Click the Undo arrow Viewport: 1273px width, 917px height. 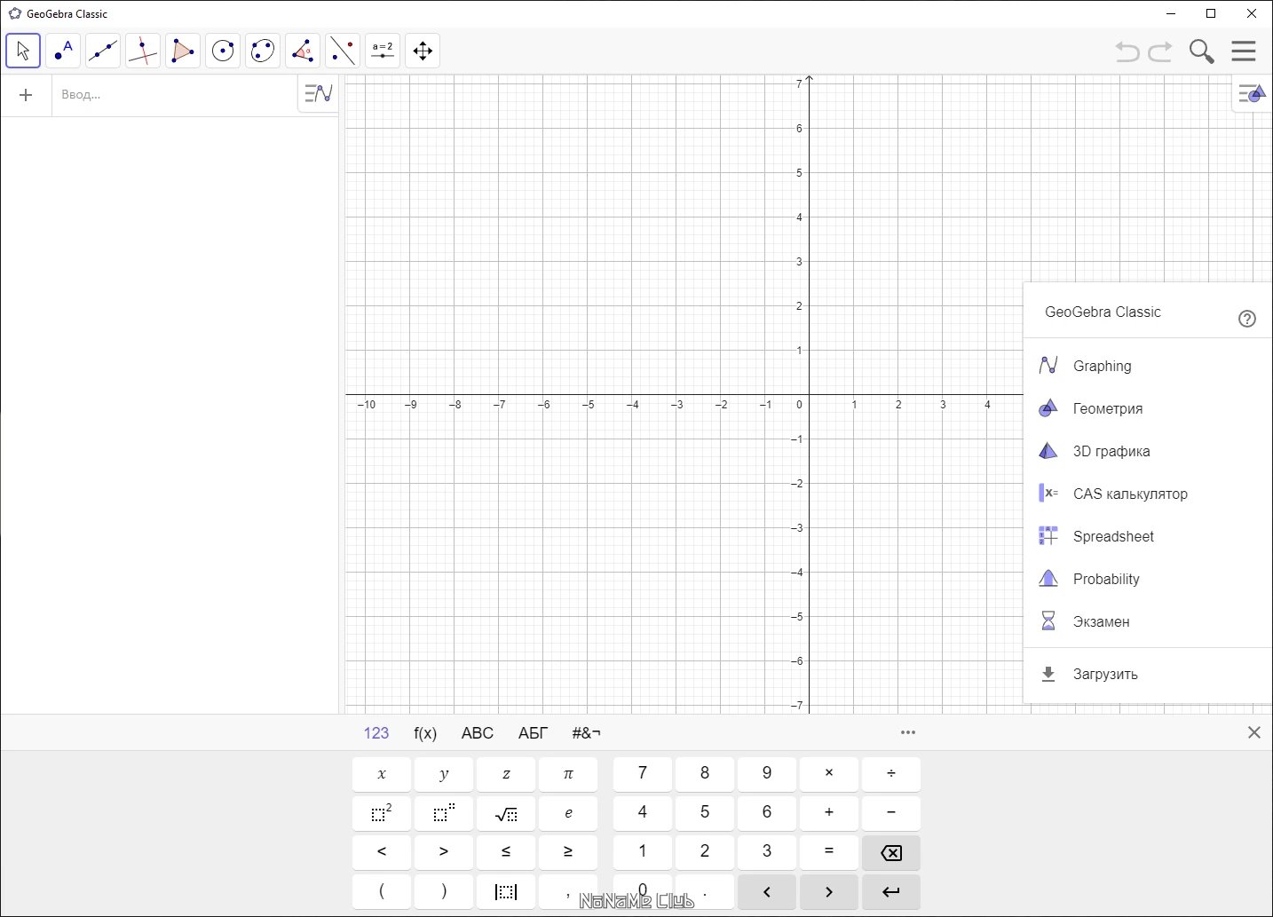click(1127, 51)
